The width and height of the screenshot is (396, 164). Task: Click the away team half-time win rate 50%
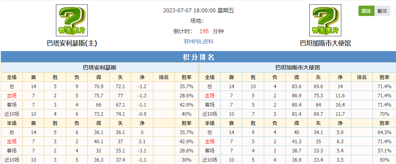tap(384, 160)
